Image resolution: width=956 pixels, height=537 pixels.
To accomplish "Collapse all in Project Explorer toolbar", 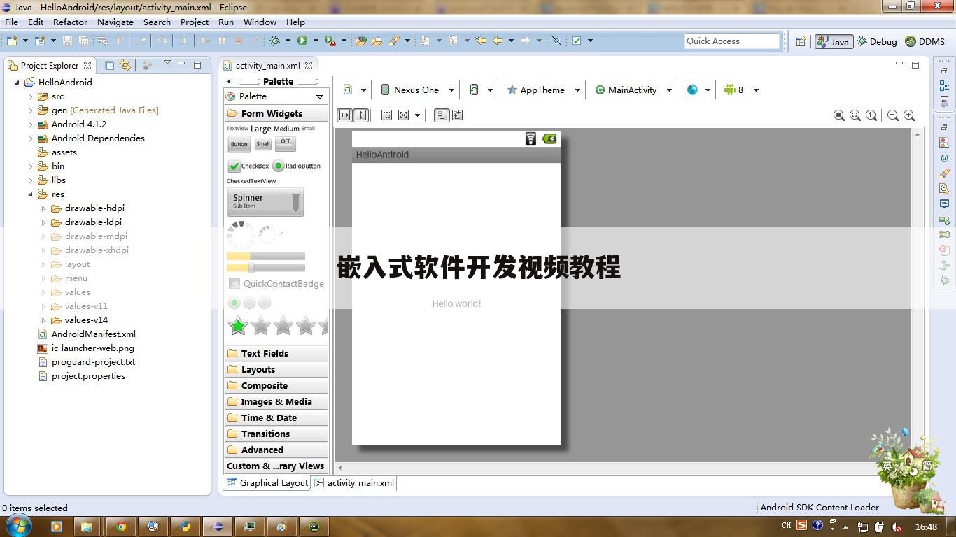I will [x=110, y=65].
